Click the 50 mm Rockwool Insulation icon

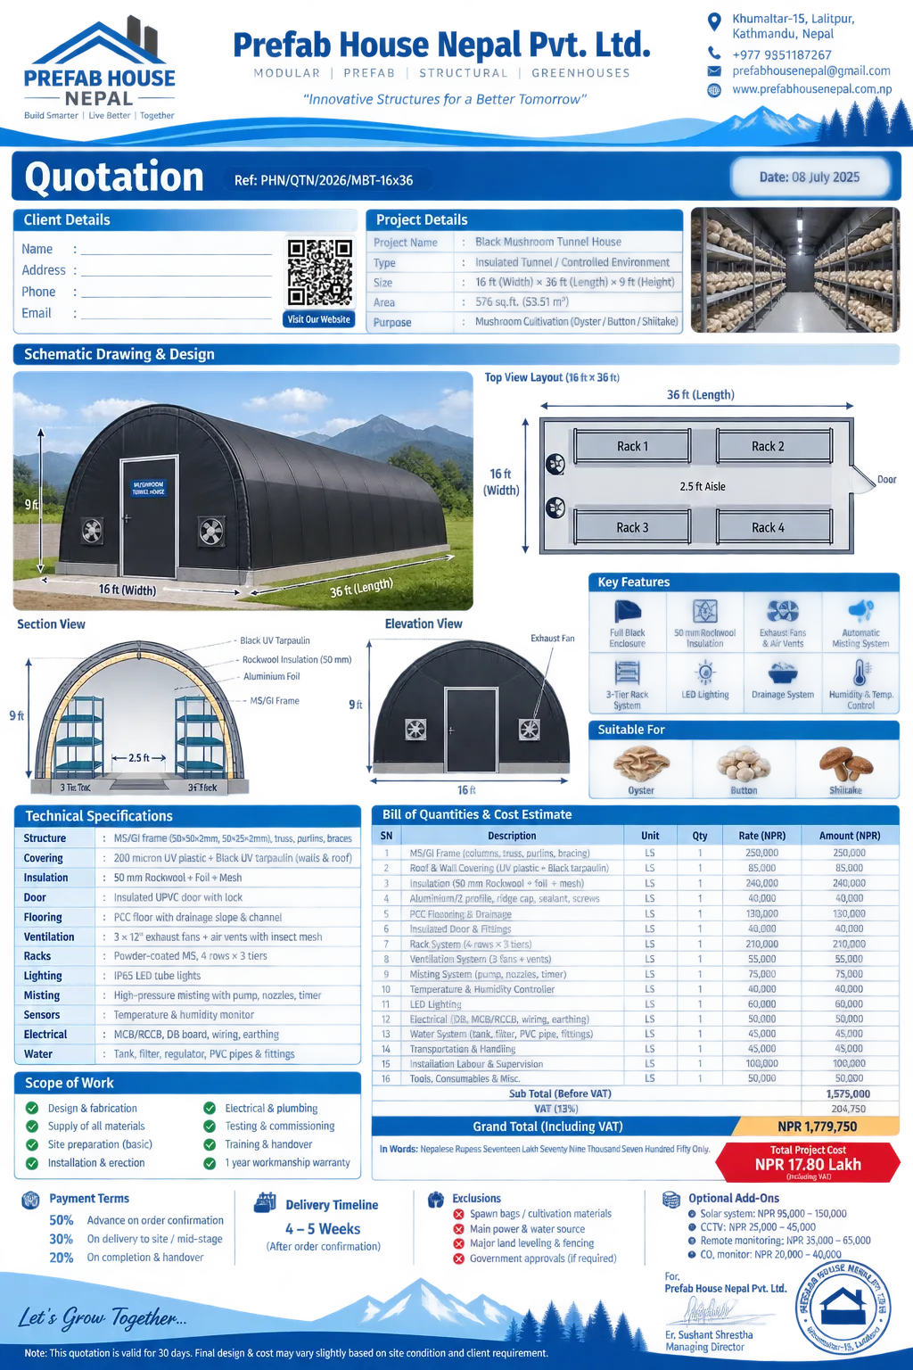coord(705,611)
